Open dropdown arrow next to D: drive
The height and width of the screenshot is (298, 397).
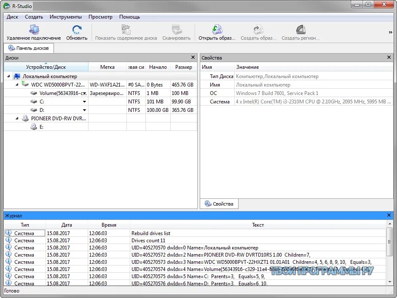[x=84, y=110]
